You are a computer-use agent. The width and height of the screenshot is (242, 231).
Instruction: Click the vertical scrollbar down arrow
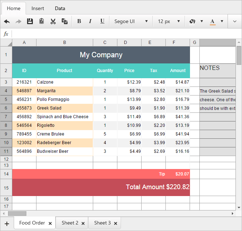(x=239, y=208)
